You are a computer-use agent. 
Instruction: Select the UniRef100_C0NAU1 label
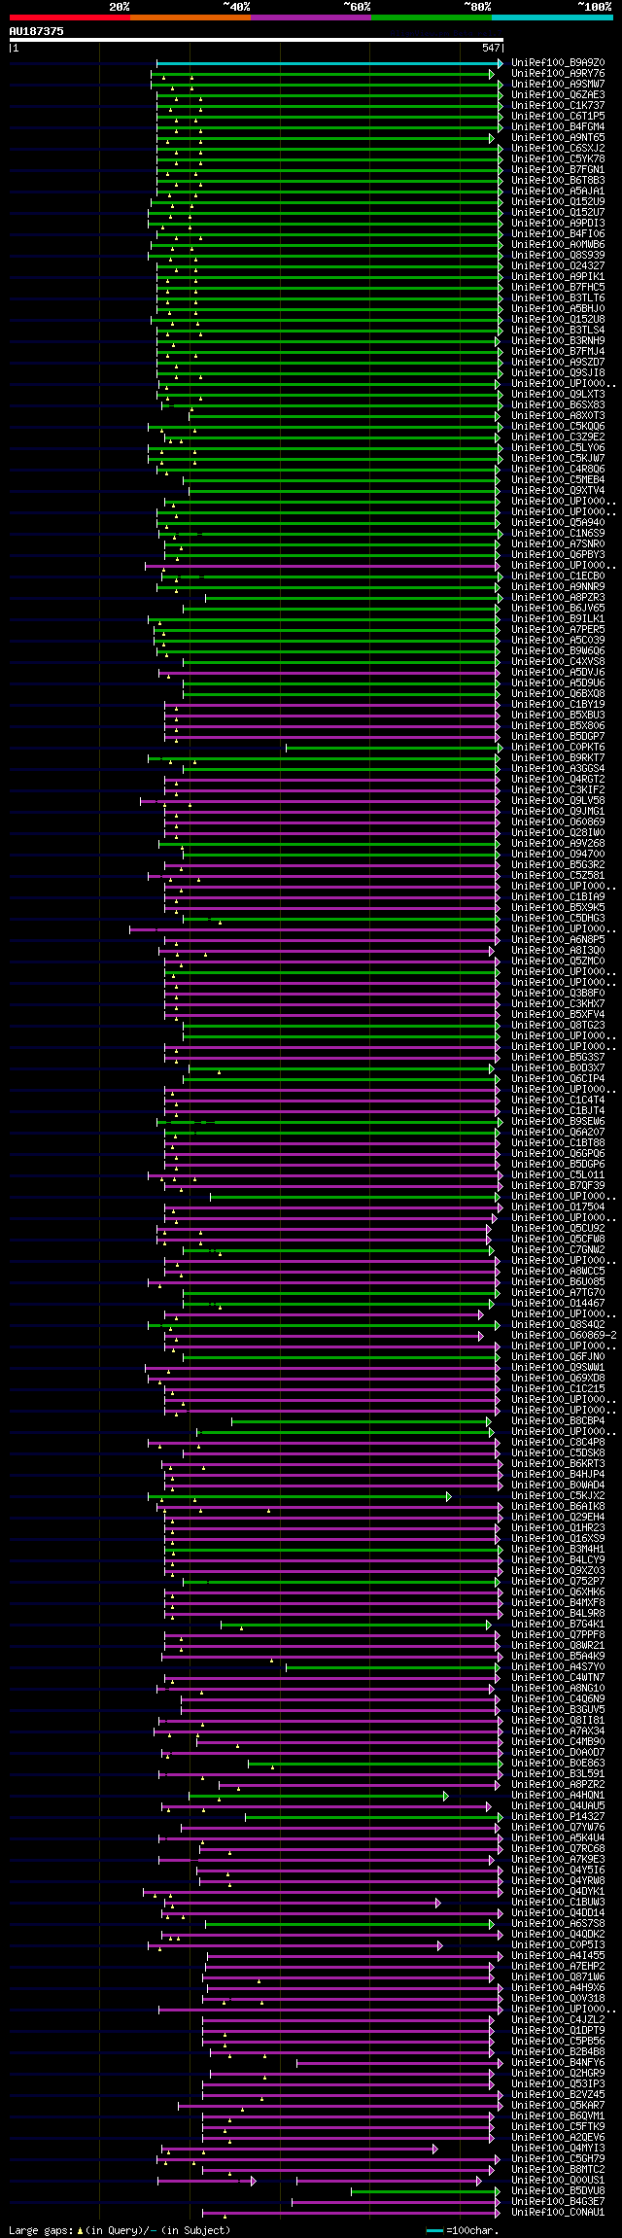pos(558,2213)
